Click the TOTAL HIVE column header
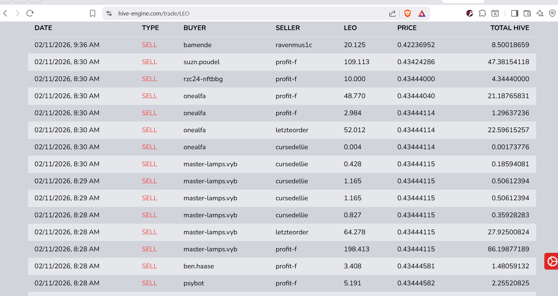558x296 pixels. (510, 28)
